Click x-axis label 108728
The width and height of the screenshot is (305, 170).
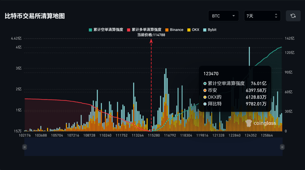pyautogui.click(x=89, y=135)
